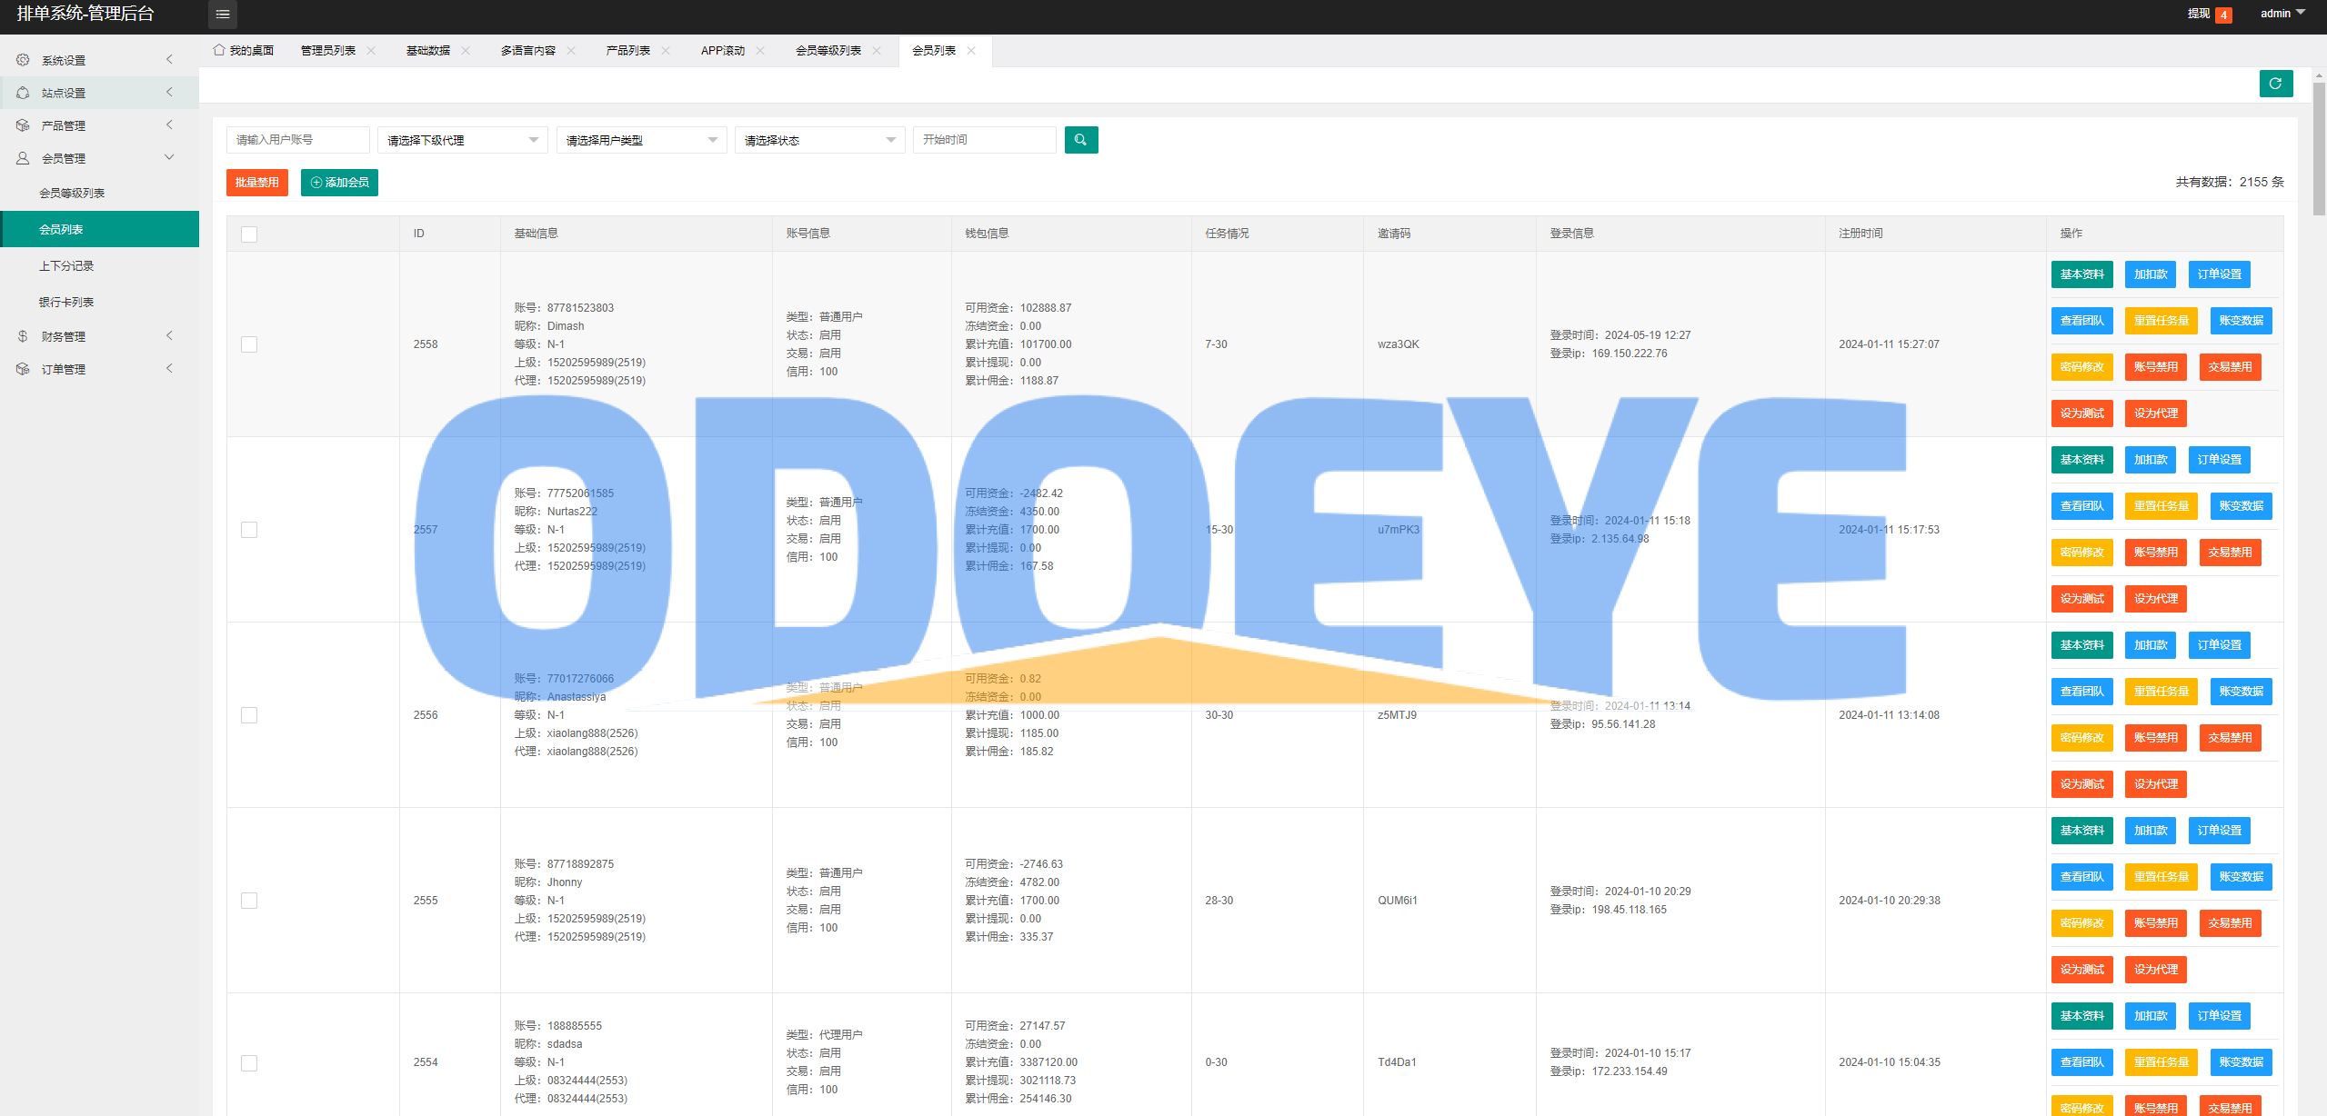Click 交易禁用 for member 2558
Screen dimensions: 2327x1116
pyautogui.click(x=2230, y=367)
